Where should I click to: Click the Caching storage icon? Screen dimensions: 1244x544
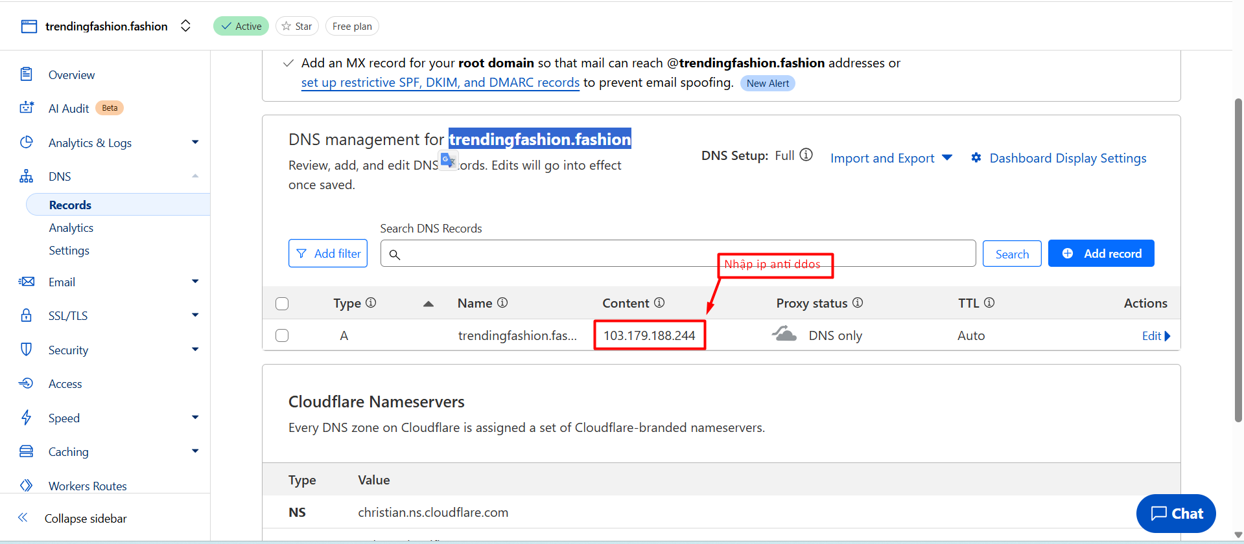click(x=26, y=451)
